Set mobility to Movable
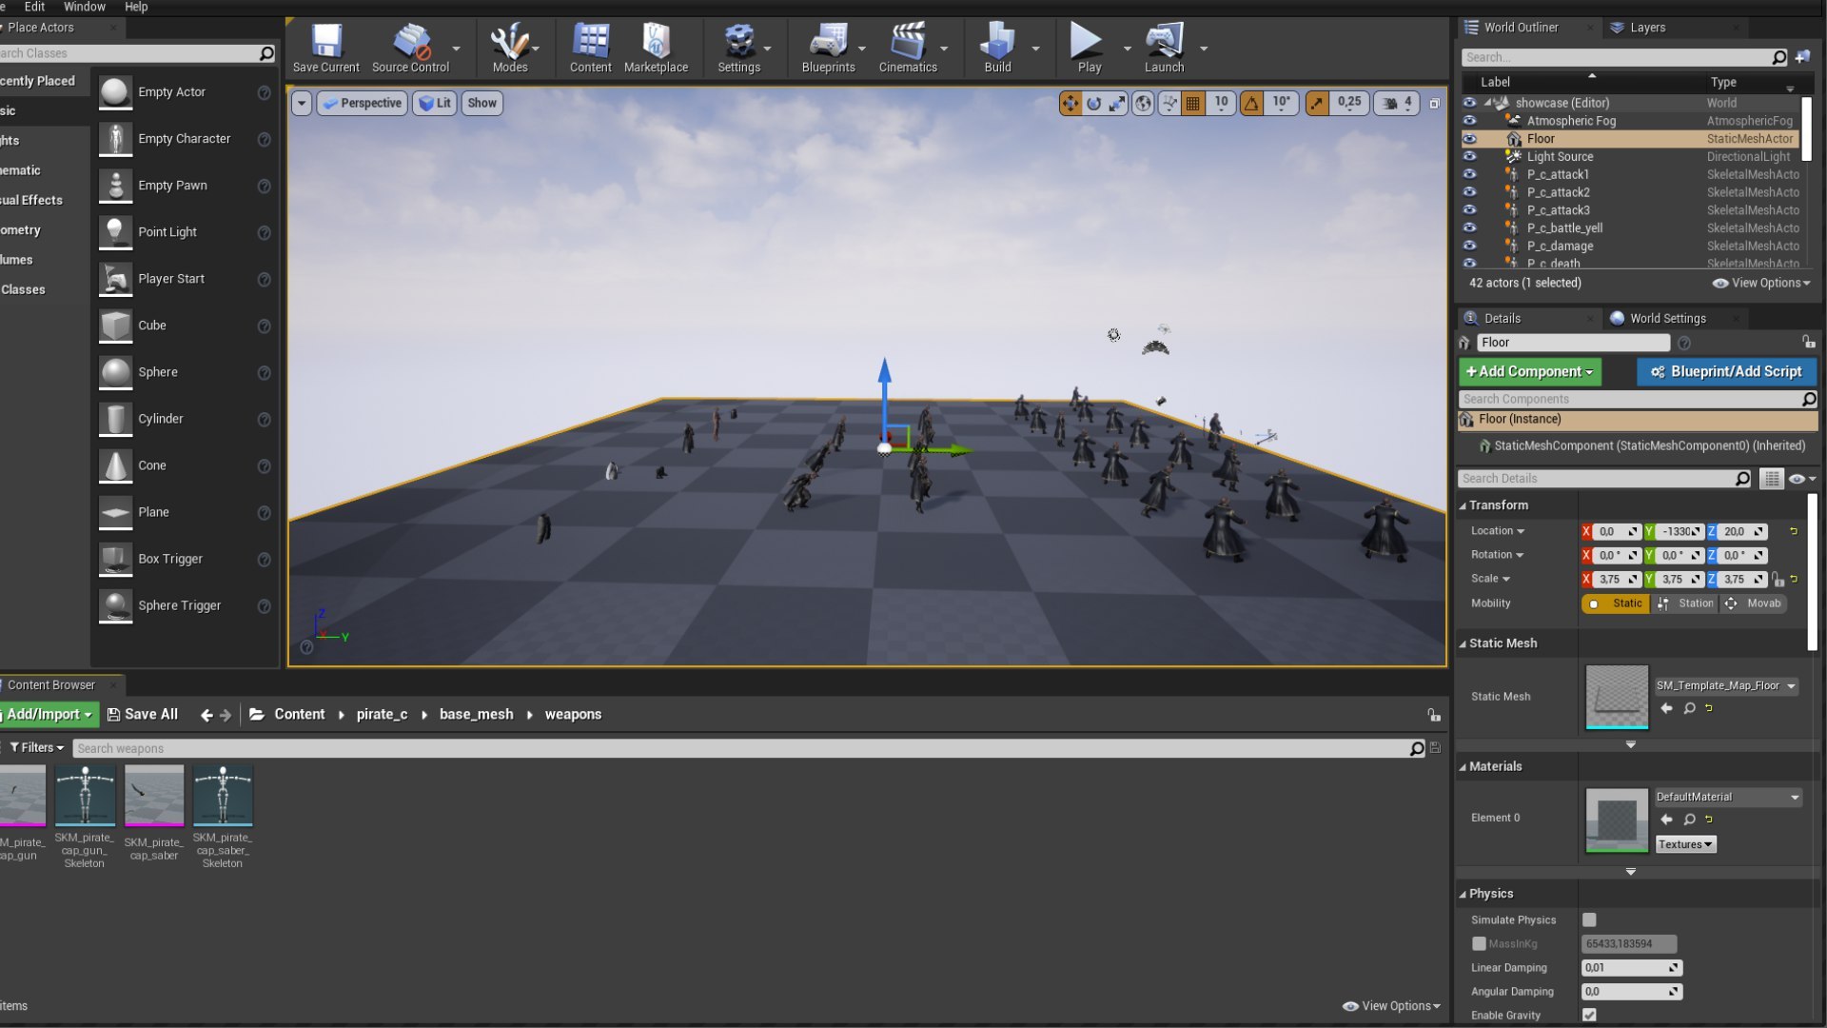Image resolution: width=1827 pixels, height=1028 pixels. pyautogui.click(x=1755, y=603)
